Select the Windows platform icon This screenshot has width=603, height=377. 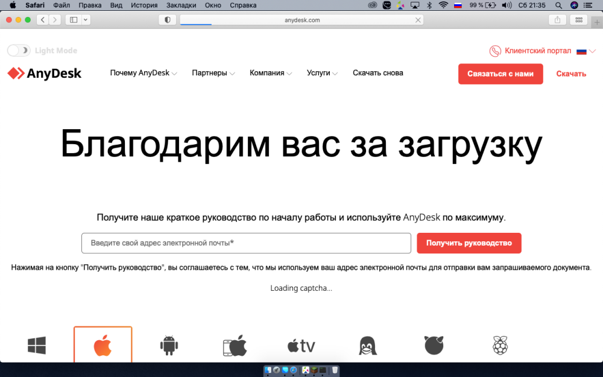click(37, 345)
